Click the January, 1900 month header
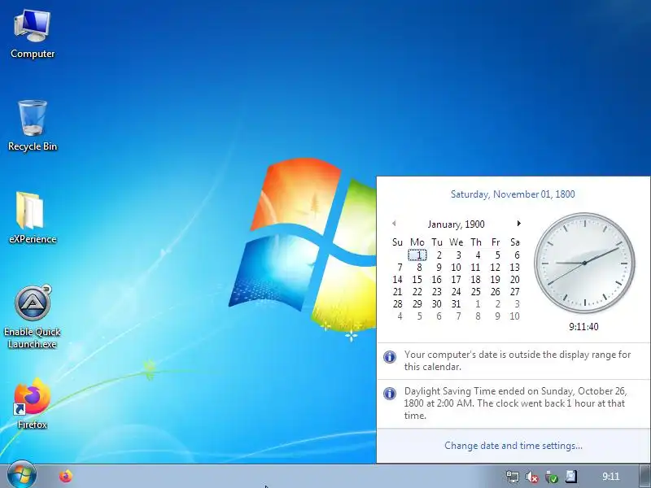Viewport: 651px width, 488px height. click(457, 224)
